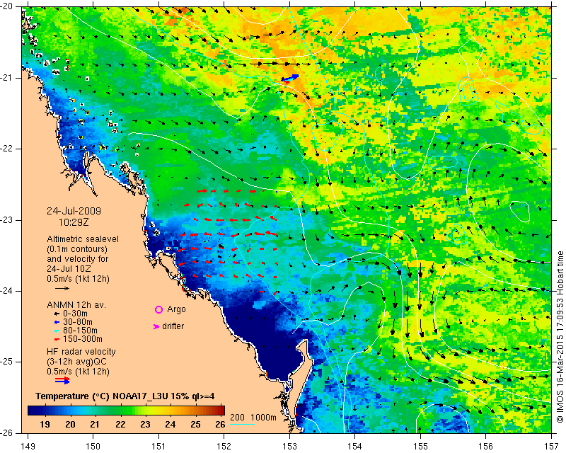Click the latitude axis label -22
566x453 pixels.
(6, 149)
